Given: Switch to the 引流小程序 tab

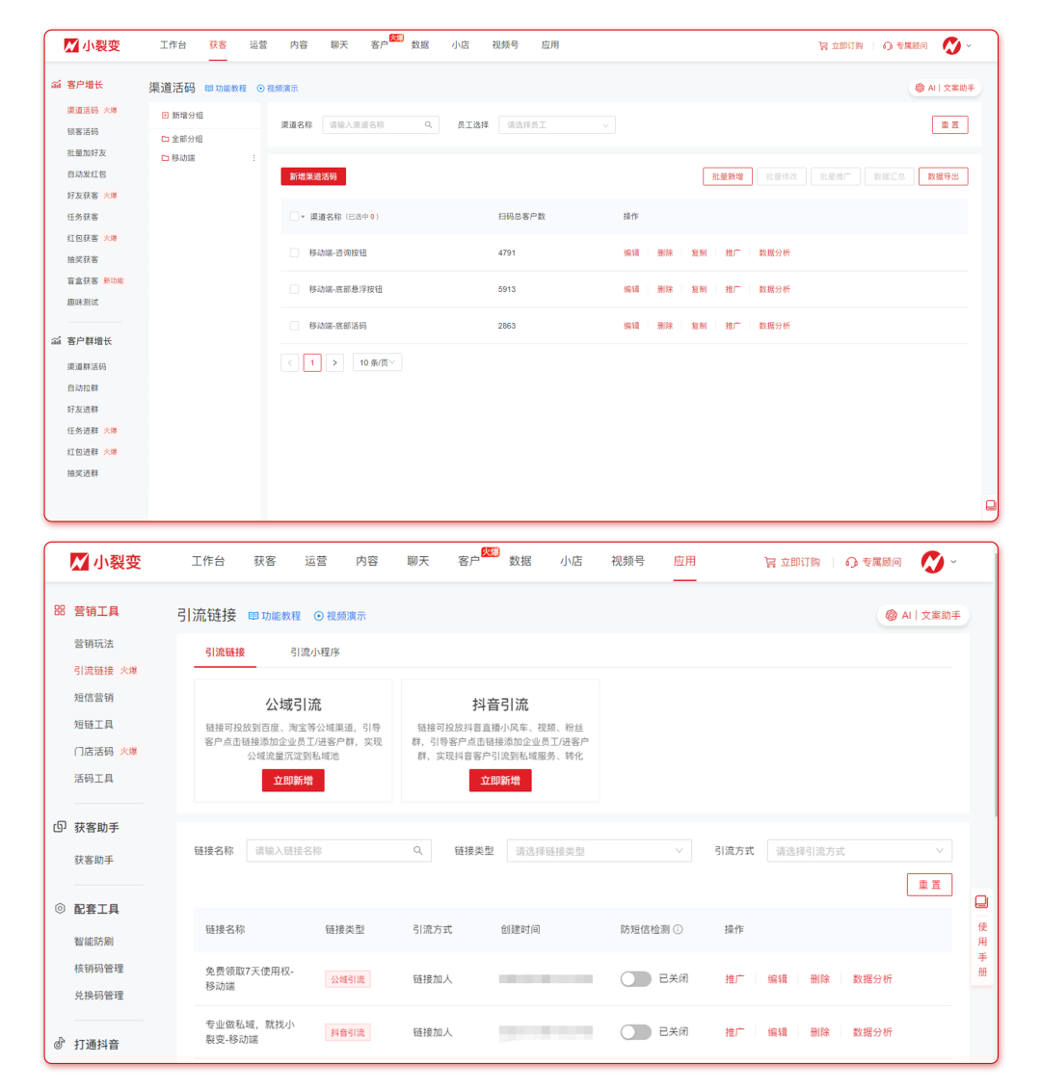Looking at the screenshot, I should [x=314, y=653].
